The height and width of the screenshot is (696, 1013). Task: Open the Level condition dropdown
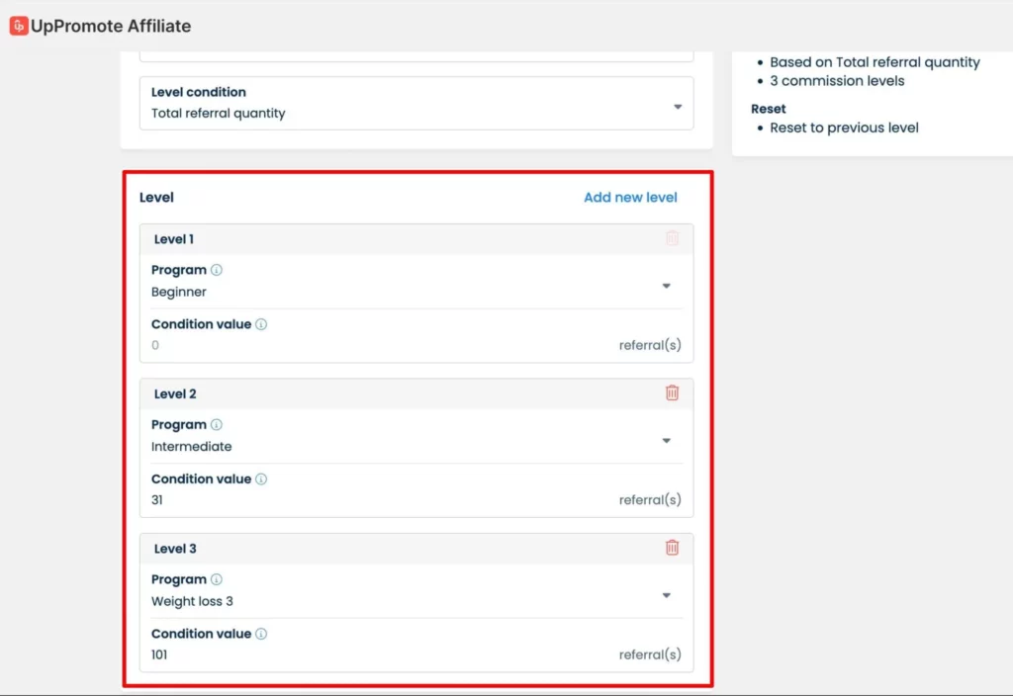coord(678,107)
